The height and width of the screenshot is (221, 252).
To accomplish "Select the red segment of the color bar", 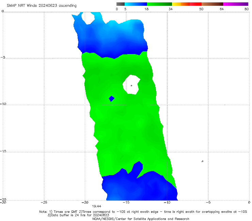I will click(195, 4).
